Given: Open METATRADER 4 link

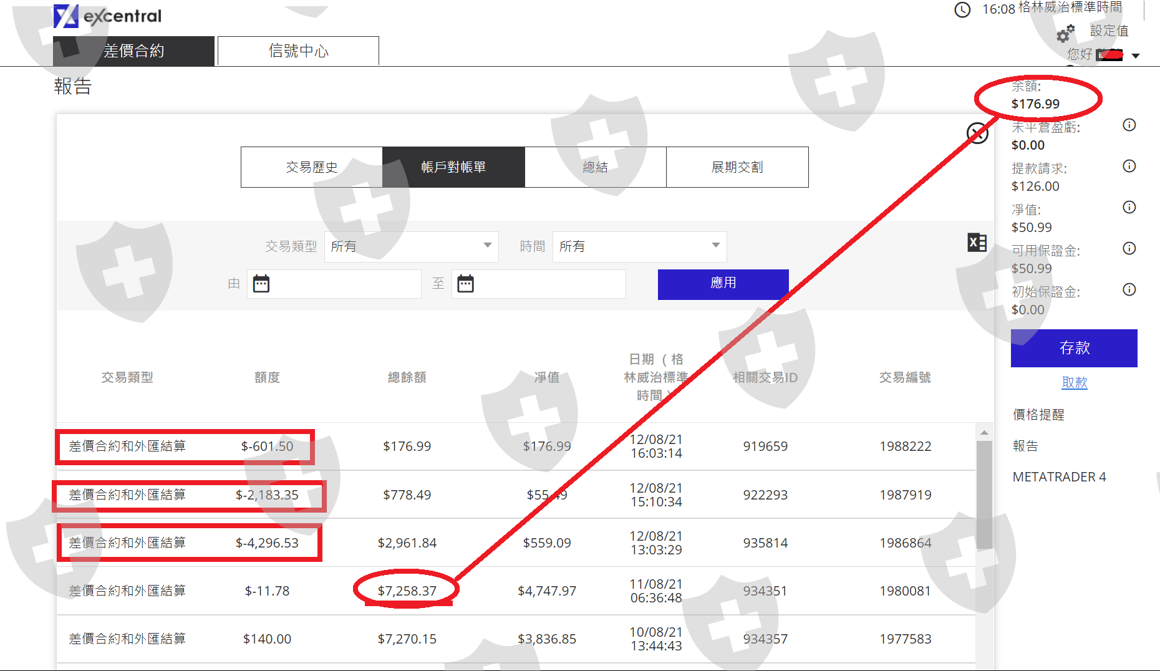Looking at the screenshot, I should [x=1059, y=477].
